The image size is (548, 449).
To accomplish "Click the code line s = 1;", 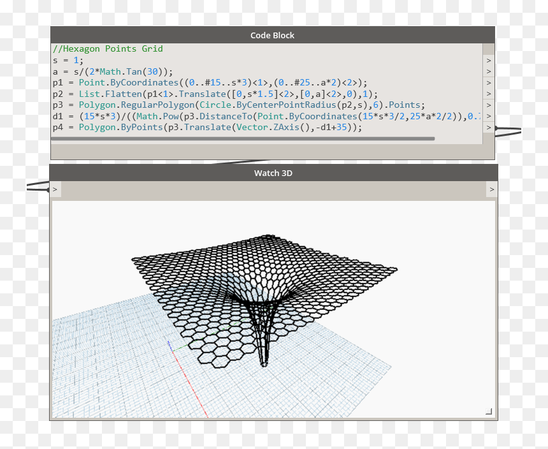I will [x=68, y=60].
